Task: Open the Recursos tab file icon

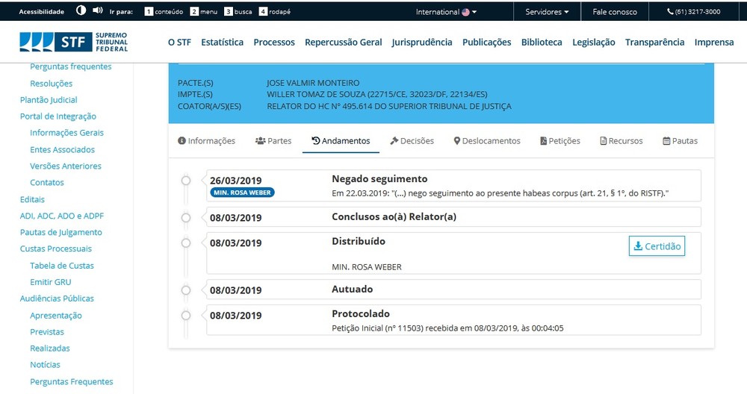Action: [622, 141]
